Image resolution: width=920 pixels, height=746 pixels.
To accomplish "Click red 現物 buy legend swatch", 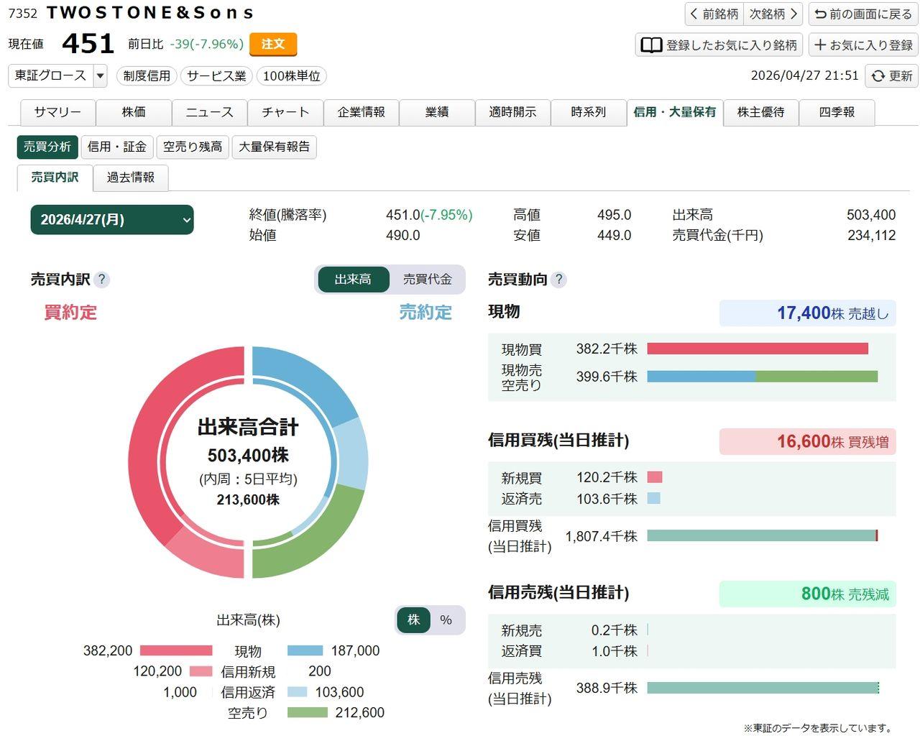I will point(176,650).
